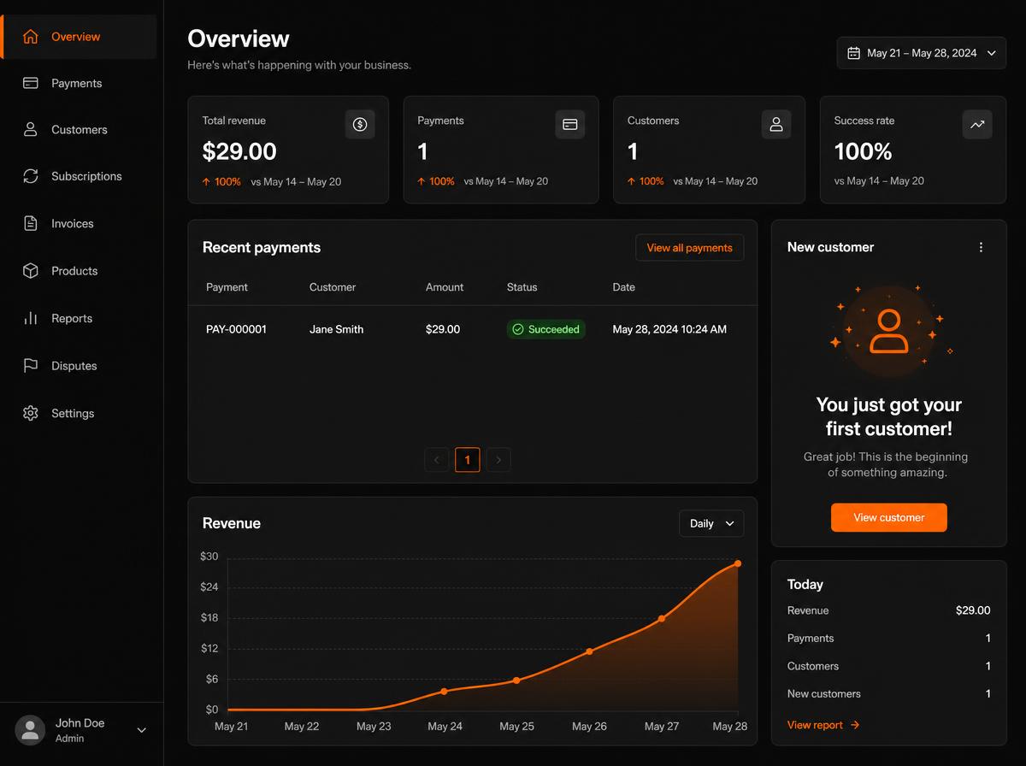Open the May 21 – May 28, 2024 date dropdown
1026x766 pixels.
(922, 53)
